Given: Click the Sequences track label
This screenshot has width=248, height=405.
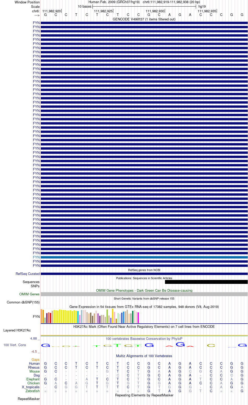Looking at the screenshot, I should point(31,282).
